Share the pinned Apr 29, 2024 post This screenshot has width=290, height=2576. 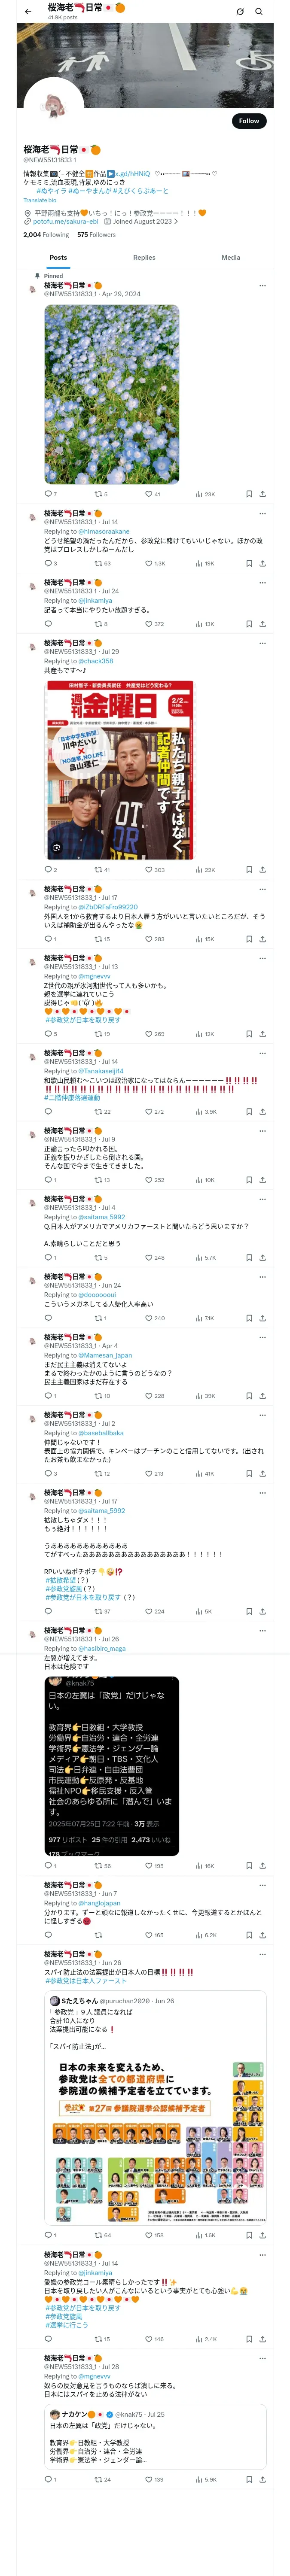point(262,494)
